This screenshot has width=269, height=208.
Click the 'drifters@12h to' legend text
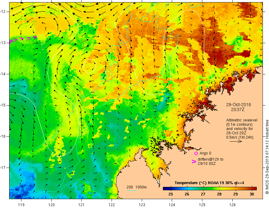[211, 159]
